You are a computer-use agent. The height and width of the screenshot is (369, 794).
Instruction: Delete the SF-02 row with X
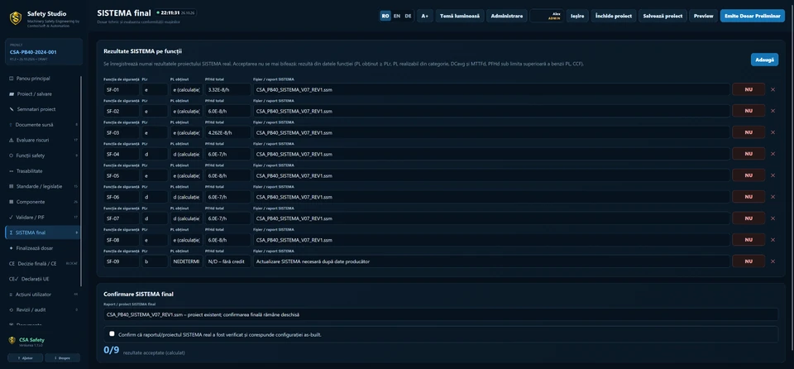coord(772,111)
